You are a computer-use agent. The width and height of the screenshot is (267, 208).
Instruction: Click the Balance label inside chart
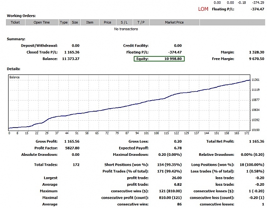click(x=15, y=77)
